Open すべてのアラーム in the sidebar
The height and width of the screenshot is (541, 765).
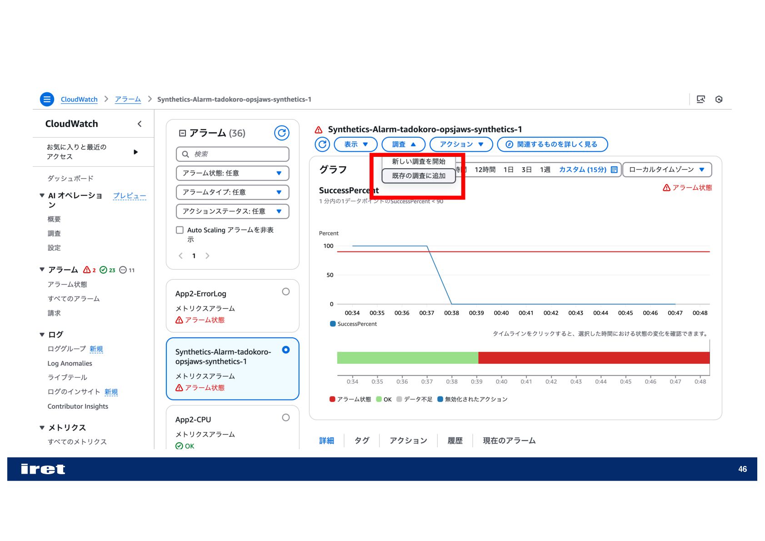[x=74, y=299]
